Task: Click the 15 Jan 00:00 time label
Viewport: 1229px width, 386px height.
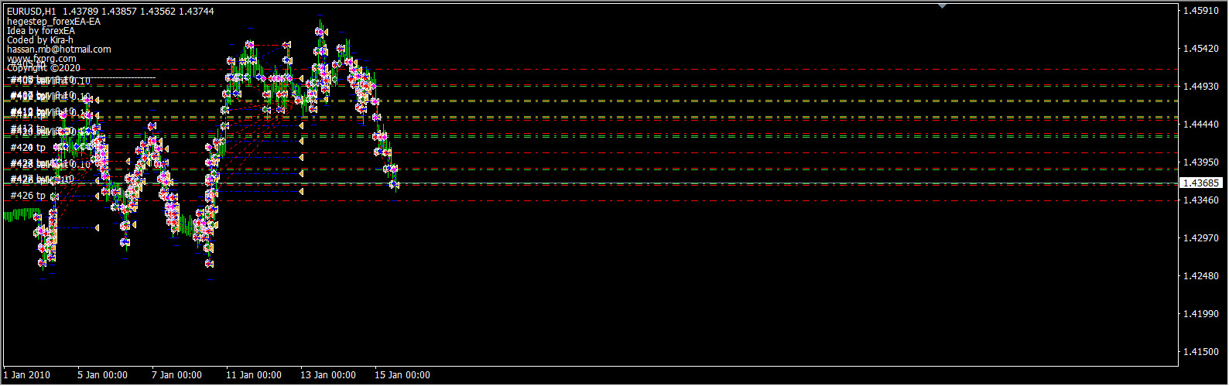Action: (402, 375)
